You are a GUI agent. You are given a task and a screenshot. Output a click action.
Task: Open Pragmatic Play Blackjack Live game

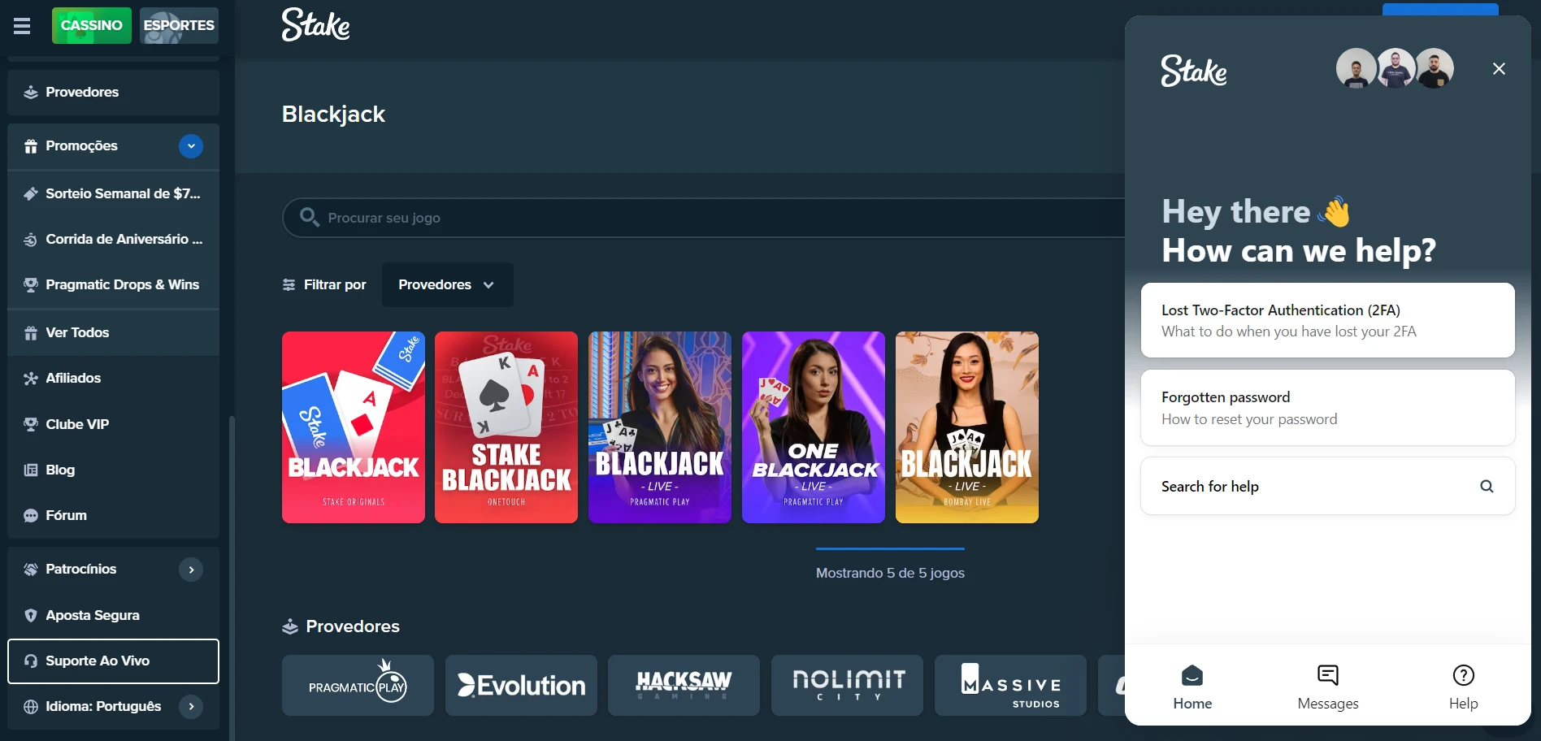coord(660,427)
